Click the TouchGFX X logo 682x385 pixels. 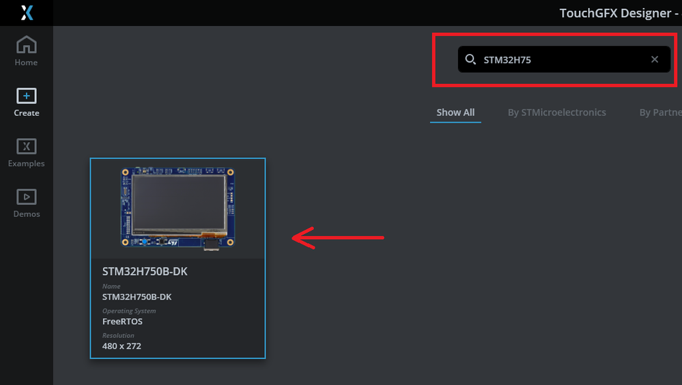point(27,12)
